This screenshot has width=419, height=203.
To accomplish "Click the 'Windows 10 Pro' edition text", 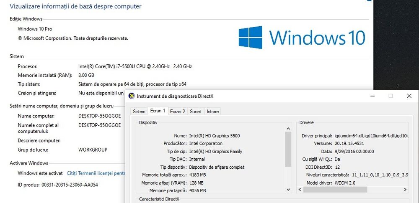I will coord(35,29).
